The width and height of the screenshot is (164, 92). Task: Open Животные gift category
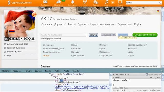[132, 49]
